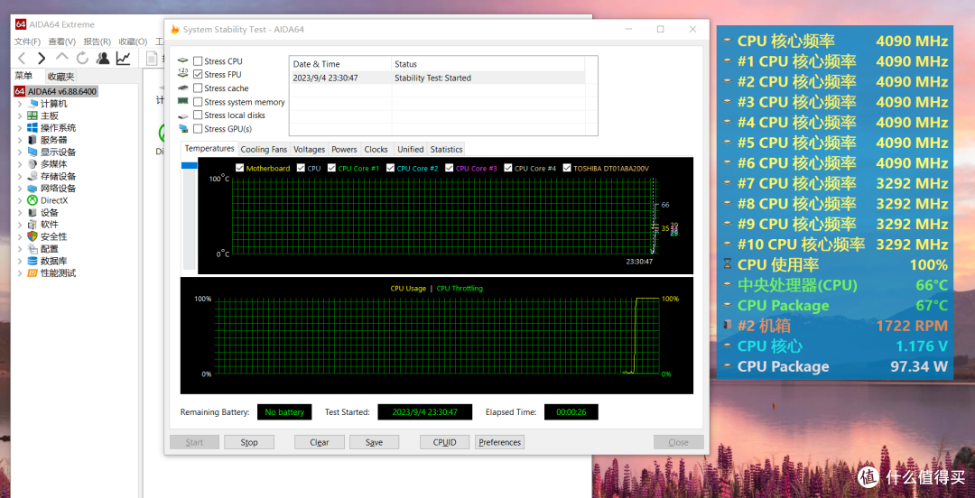Screen dimensions: 975x498
Task: Select AIDA64 v6.88.6400 root tree item
Action: 55,91
